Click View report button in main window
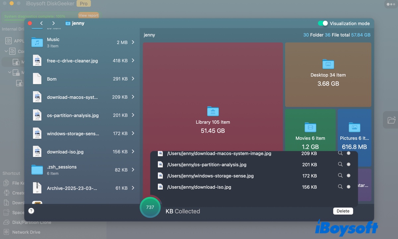This screenshot has width=398, height=239. tap(89, 16)
